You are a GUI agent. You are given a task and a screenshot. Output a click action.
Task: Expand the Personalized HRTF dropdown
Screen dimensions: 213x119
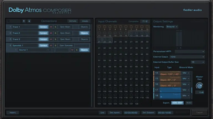(x=190, y=51)
